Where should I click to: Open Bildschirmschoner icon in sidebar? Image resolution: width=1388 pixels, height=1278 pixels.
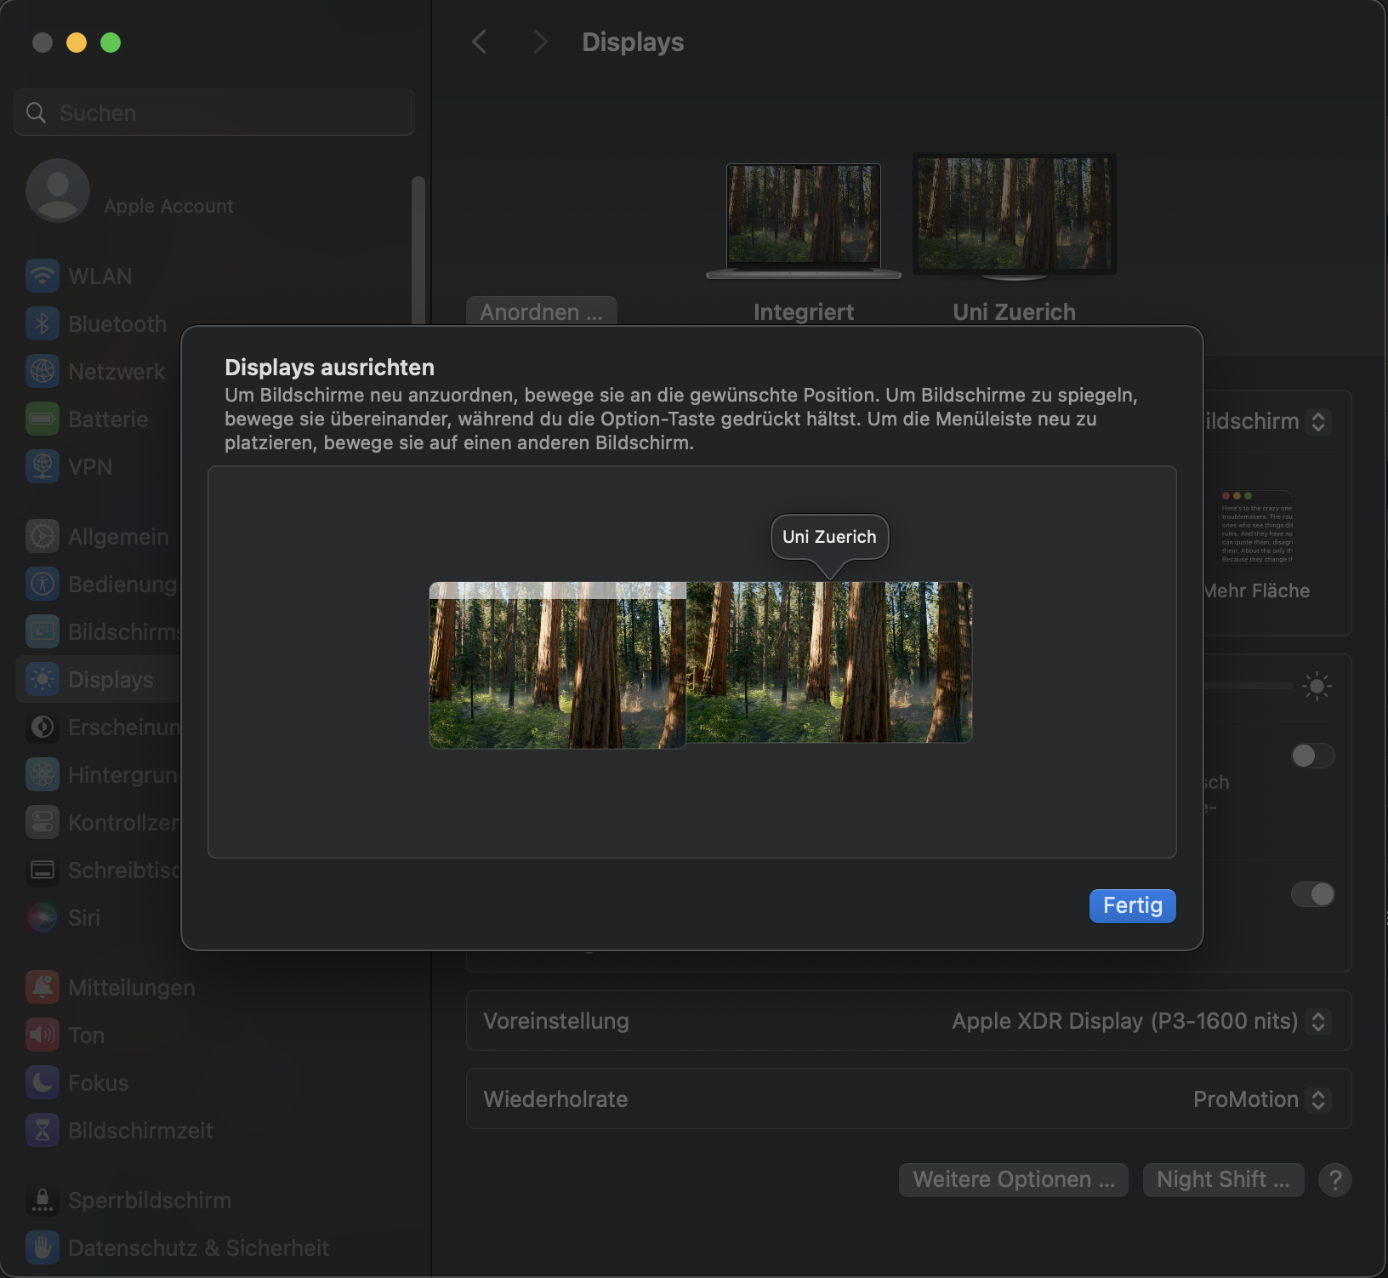coord(43,631)
